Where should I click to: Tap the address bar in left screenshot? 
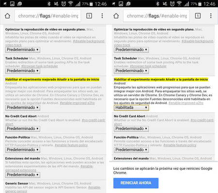coord(48,16)
